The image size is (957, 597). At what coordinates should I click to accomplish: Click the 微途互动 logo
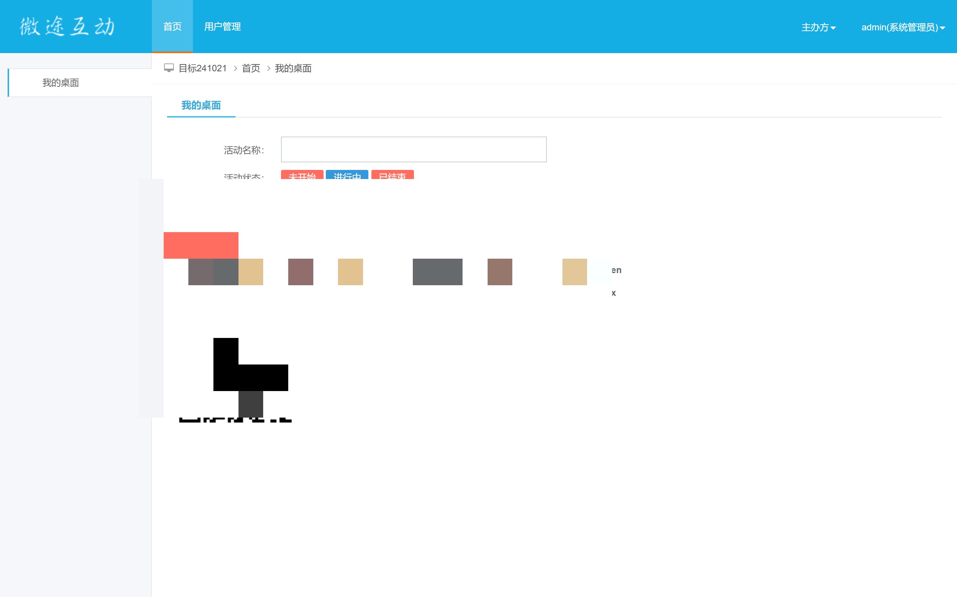point(67,27)
